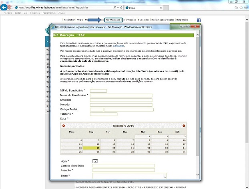Click the search magnifier in address bar
The height and width of the screenshot is (189, 249).
pyautogui.click(x=115, y=8)
